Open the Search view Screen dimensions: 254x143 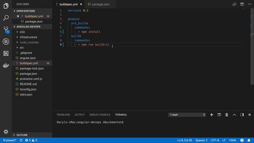(x=6, y=18)
